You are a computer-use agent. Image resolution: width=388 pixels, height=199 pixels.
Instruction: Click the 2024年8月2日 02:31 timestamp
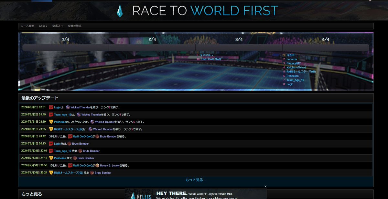tap(34, 107)
